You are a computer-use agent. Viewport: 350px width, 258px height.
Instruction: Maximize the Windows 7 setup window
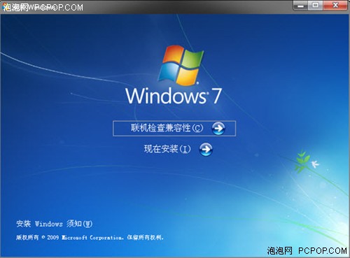tap(316, 5)
